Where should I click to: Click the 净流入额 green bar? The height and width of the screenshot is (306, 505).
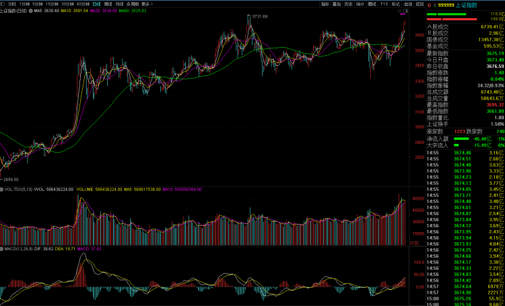click(461, 139)
